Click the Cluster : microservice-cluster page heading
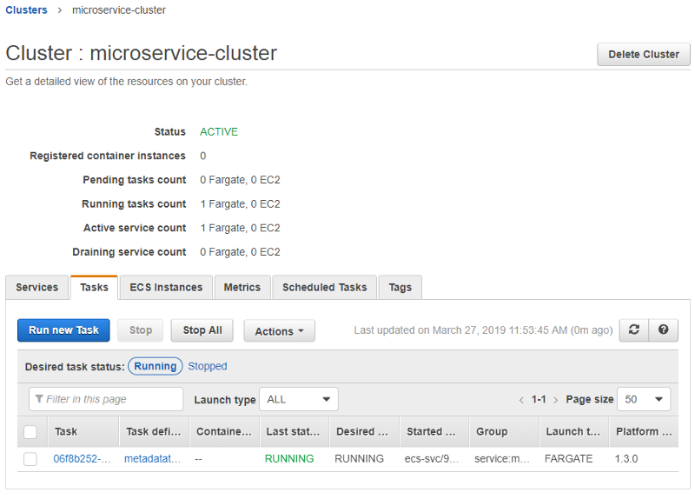The image size is (695, 499). (142, 53)
